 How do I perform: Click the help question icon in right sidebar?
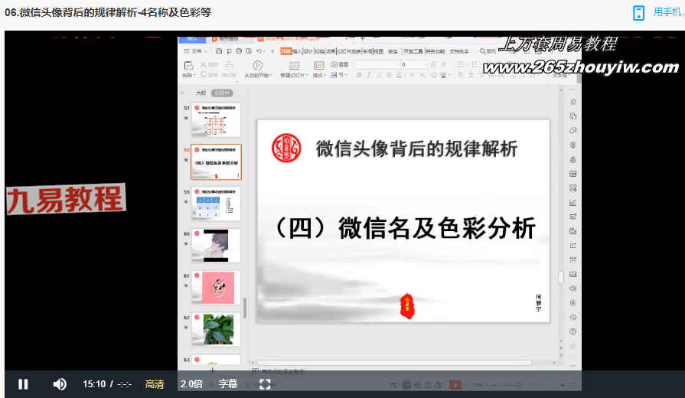572,331
